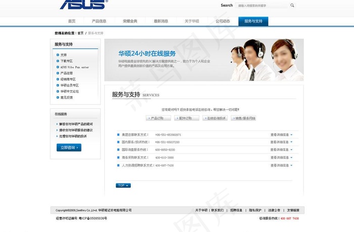The image size is (354, 232).
Task: Click phone number 400-610-3888
Action: coord(164,158)
